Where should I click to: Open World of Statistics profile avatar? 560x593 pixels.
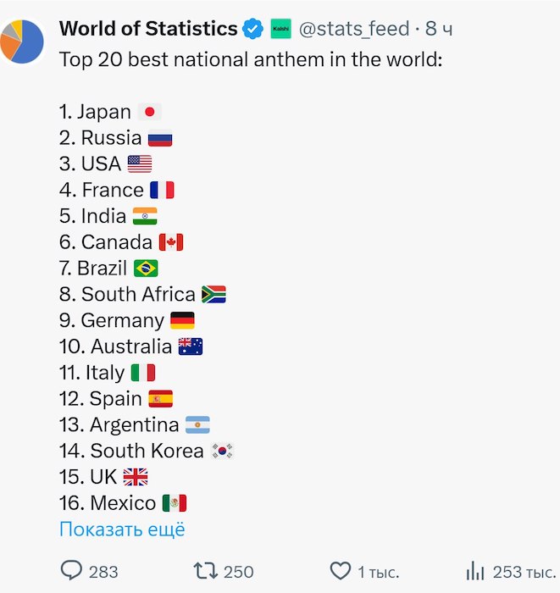[23, 40]
